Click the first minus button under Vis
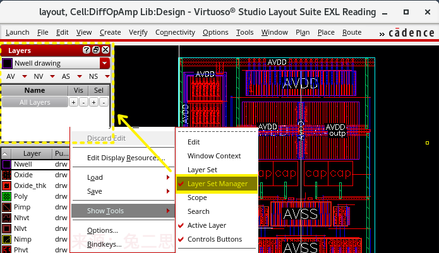This screenshot has width=439, height=253. pos(84,102)
